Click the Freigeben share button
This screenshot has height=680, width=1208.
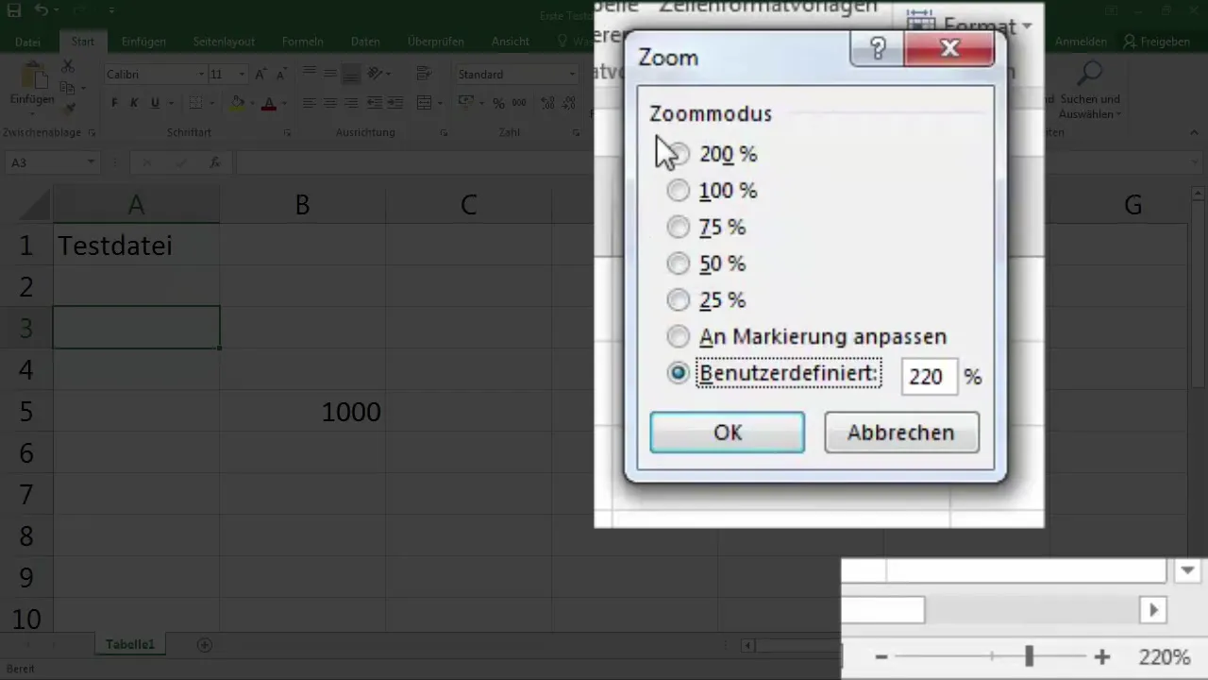click(x=1157, y=42)
